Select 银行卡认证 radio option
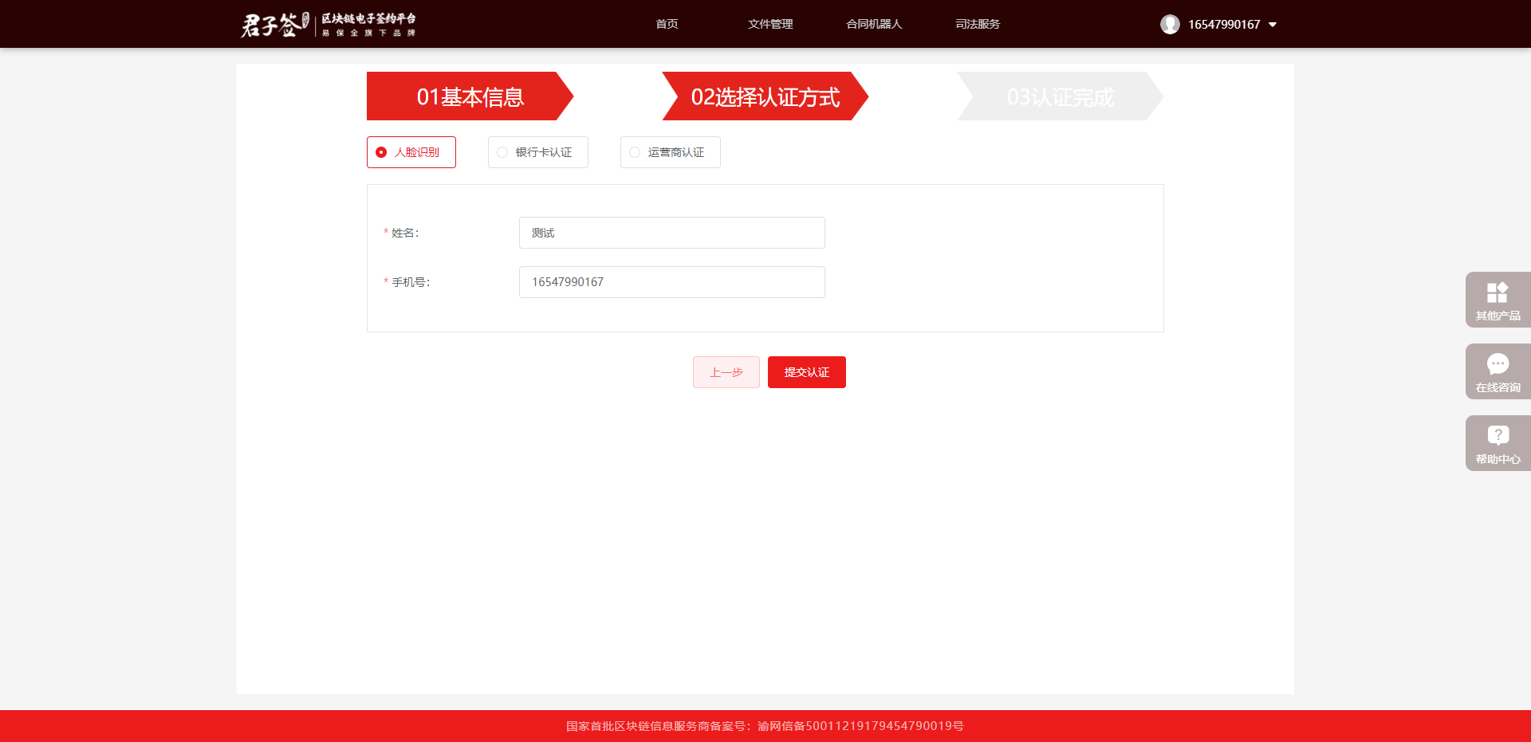This screenshot has height=742, width=1531. click(502, 152)
